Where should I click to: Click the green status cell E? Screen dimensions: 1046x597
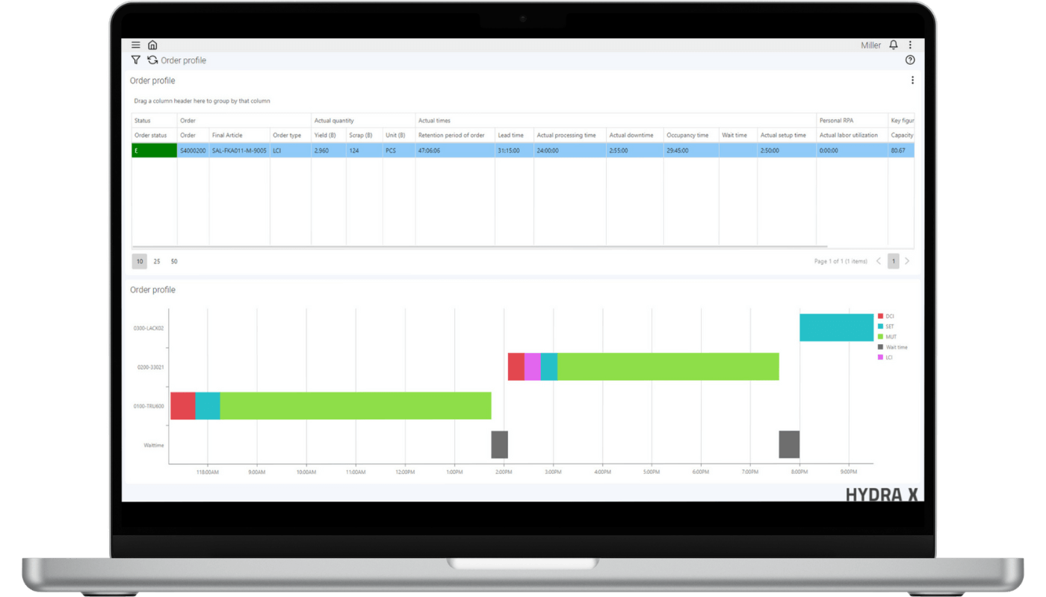pos(155,150)
